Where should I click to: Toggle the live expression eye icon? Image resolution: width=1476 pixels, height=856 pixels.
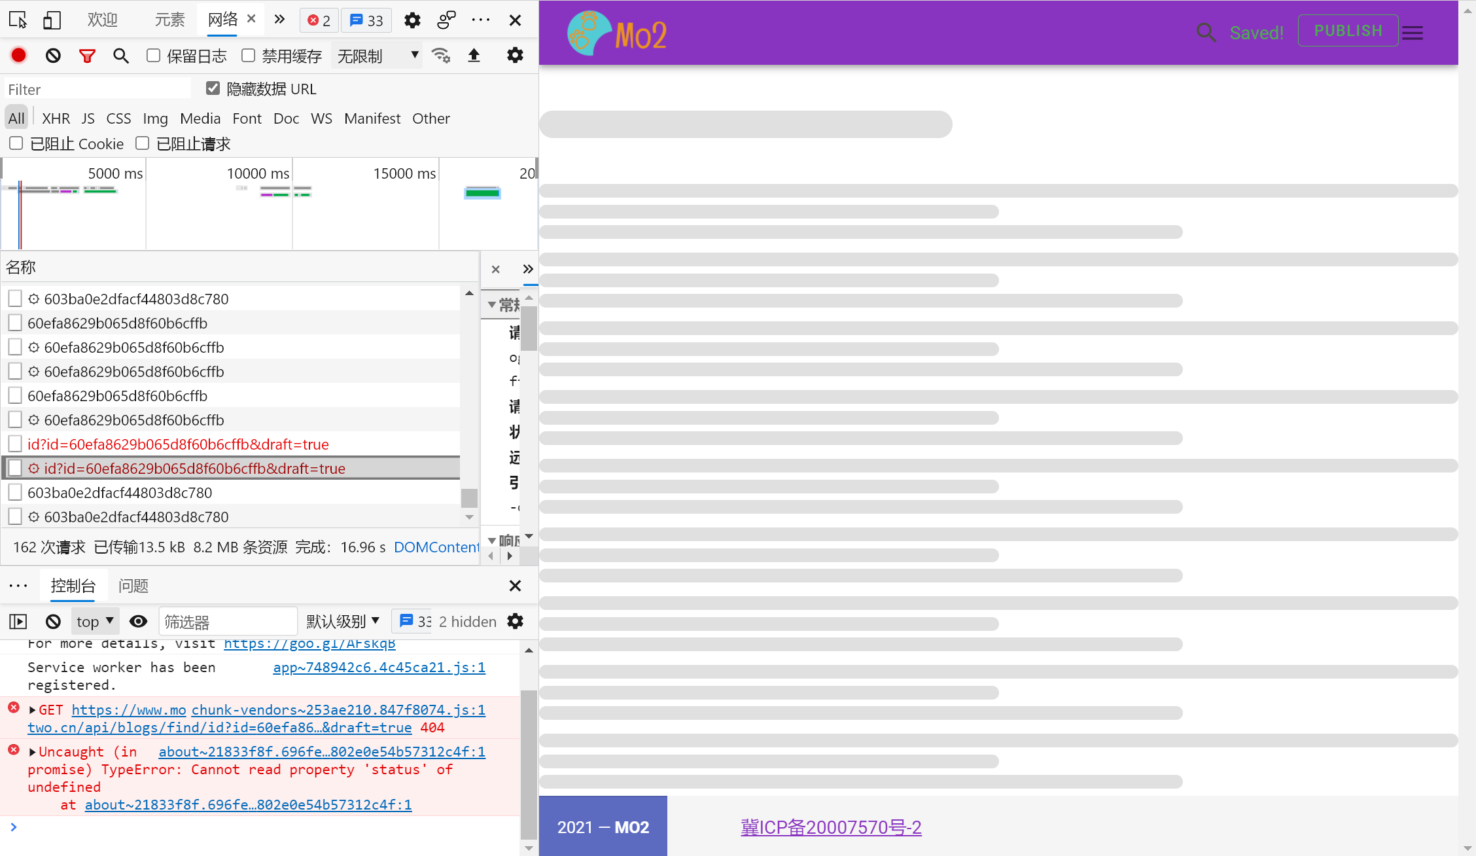point(138,621)
